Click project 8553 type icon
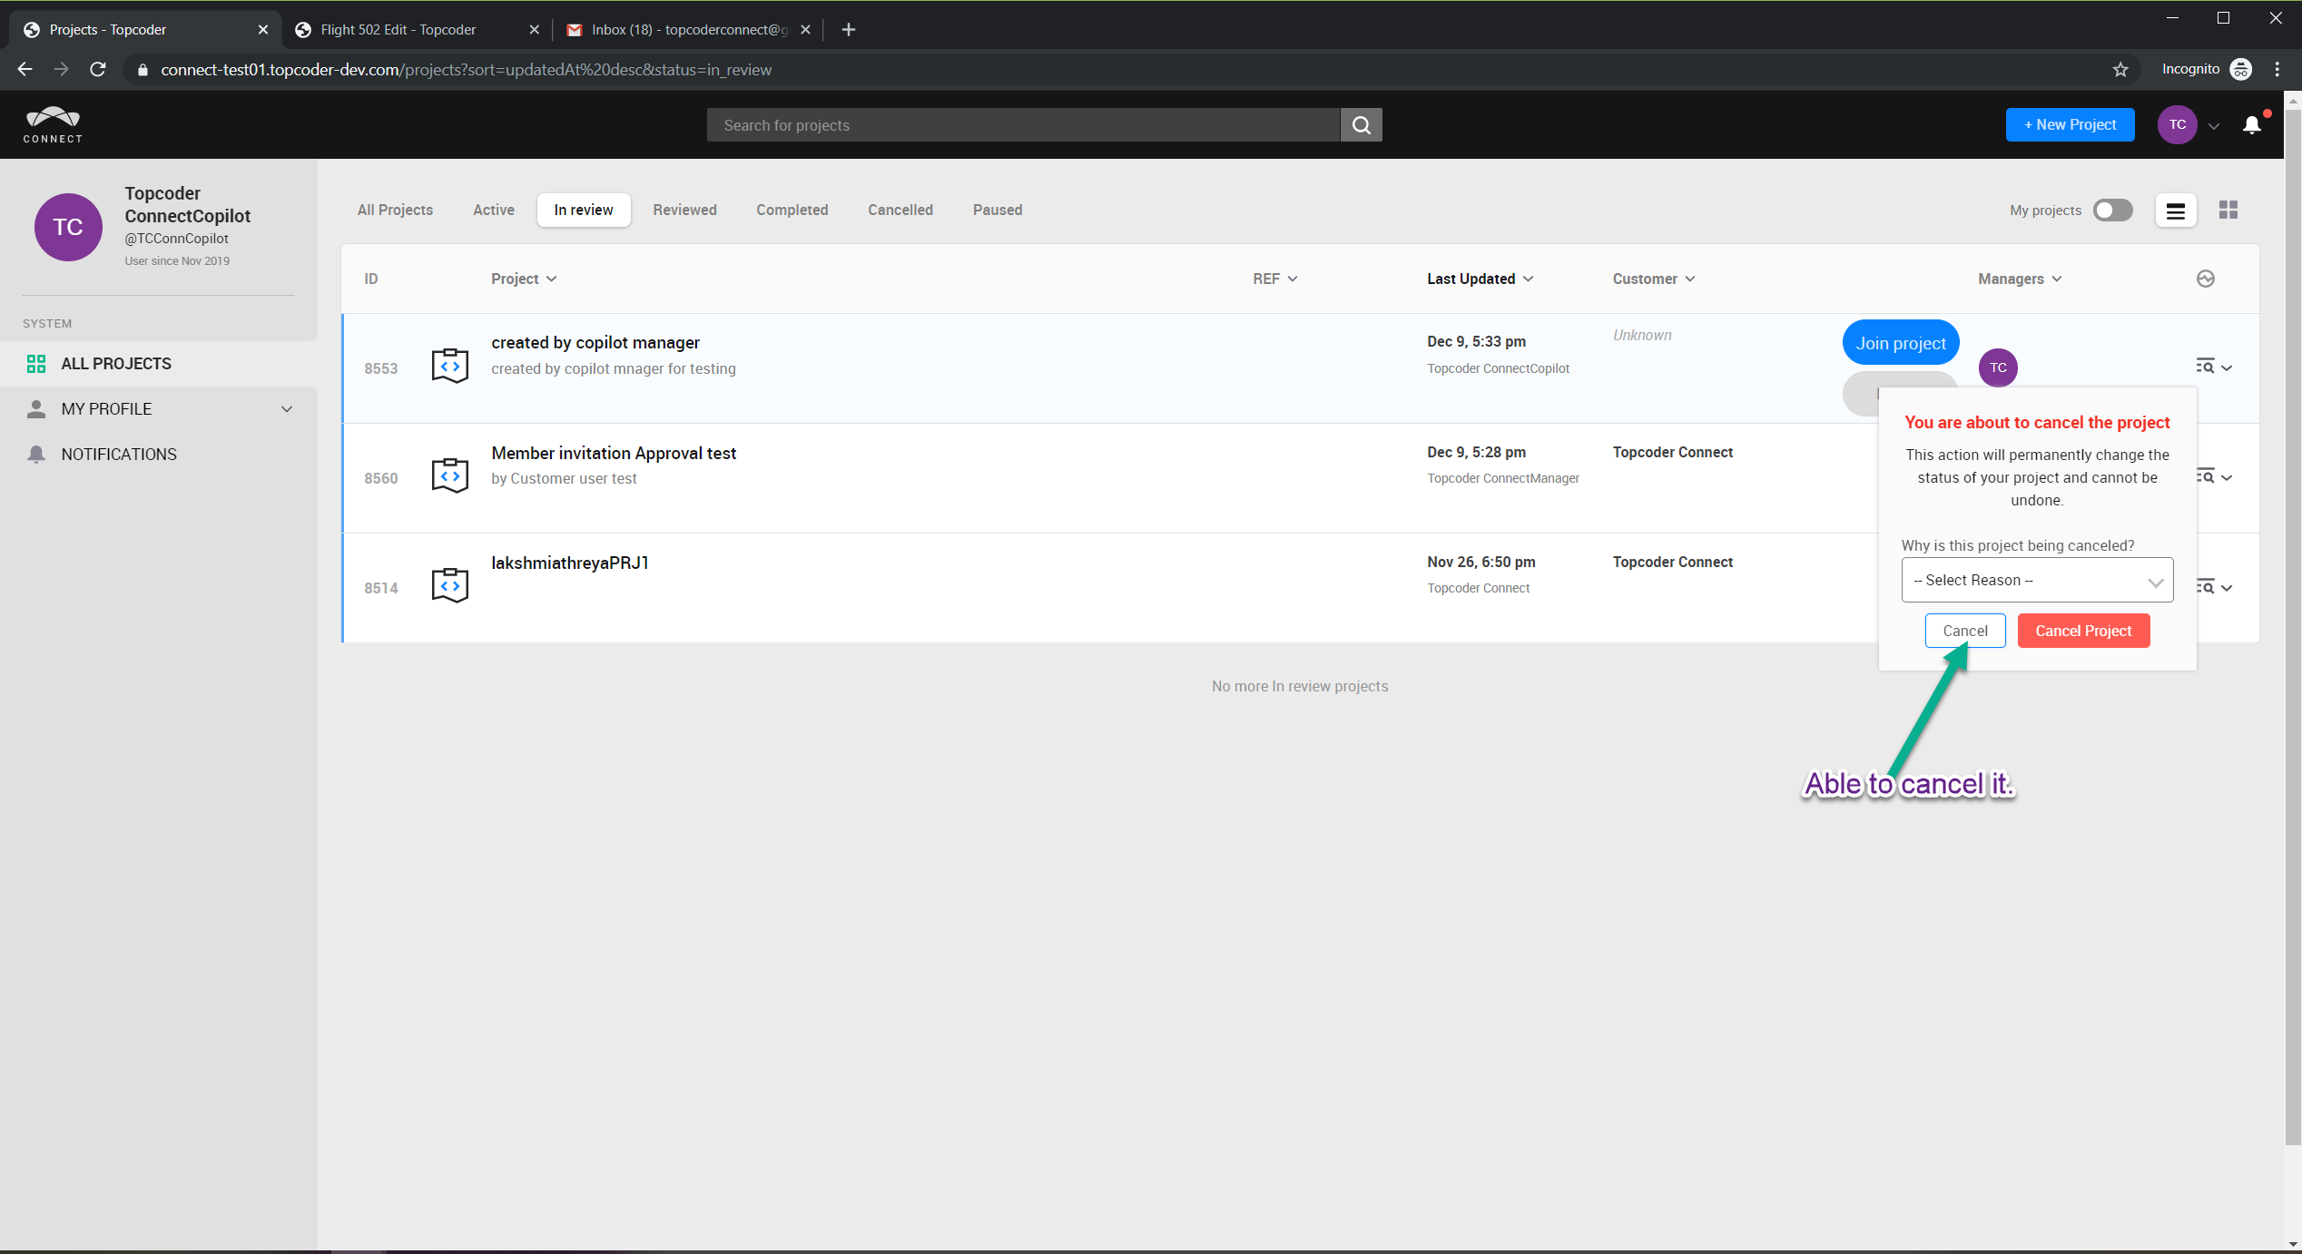Viewport: 2302px width, 1254px height. [x=449, y=367]
